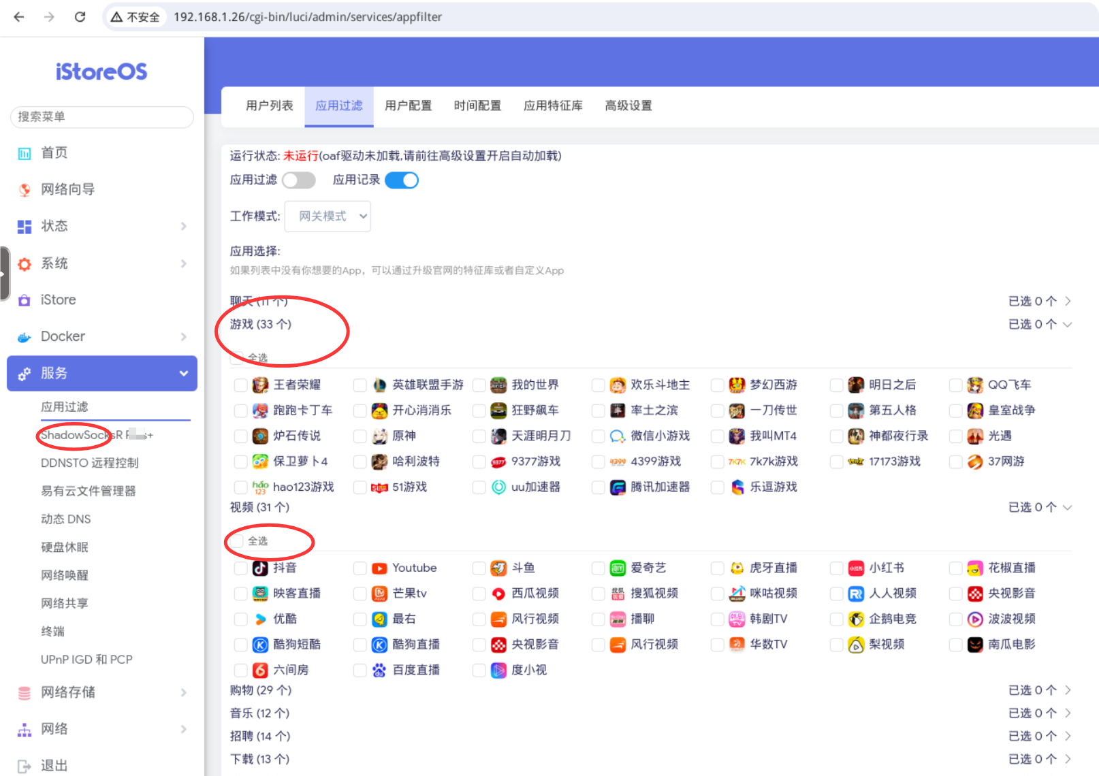Open the 高级设置 tab
The height and width of the screenshot is (776, 1099).
(x=628, y=106)
